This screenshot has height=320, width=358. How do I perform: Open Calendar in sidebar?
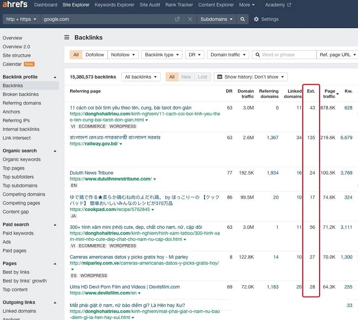click(x=12, y=64)
